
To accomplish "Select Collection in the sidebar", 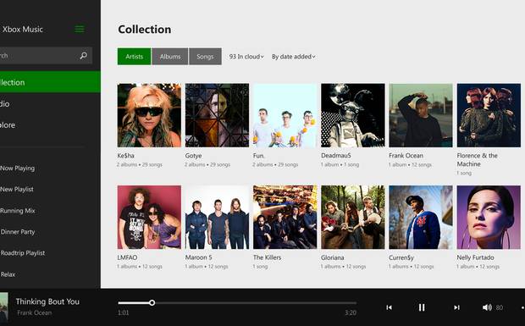I will pyautogui.click(x=50, y=82).
